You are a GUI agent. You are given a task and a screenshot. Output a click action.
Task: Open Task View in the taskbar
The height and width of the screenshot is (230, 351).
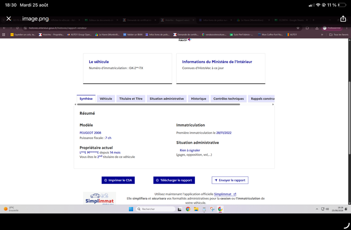pyautogui.click(x=179, y=209)
